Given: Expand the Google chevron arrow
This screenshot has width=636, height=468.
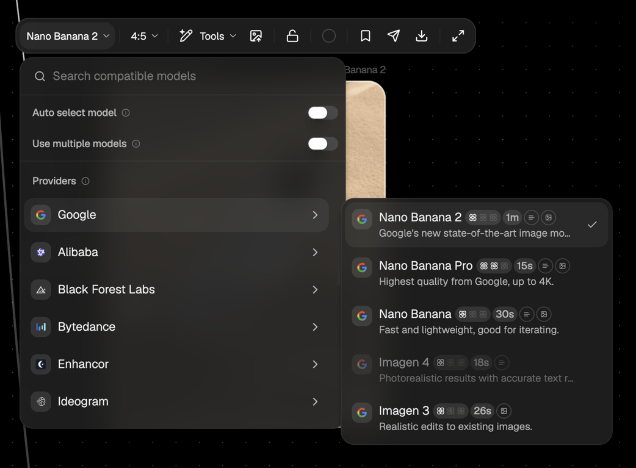Looking at the screenshot, I should [x=315, y=215].
